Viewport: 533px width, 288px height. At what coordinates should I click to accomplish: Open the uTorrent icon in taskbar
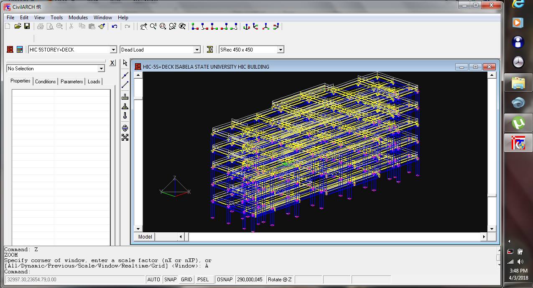518,123
